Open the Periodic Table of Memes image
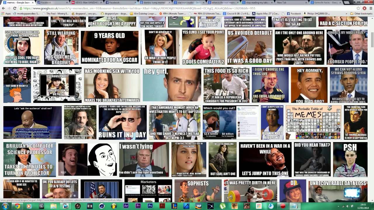 click(313, 123)
